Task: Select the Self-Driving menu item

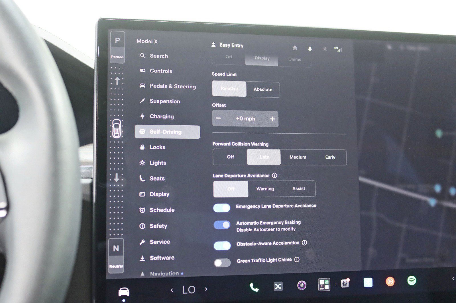Action: point(167,132)
